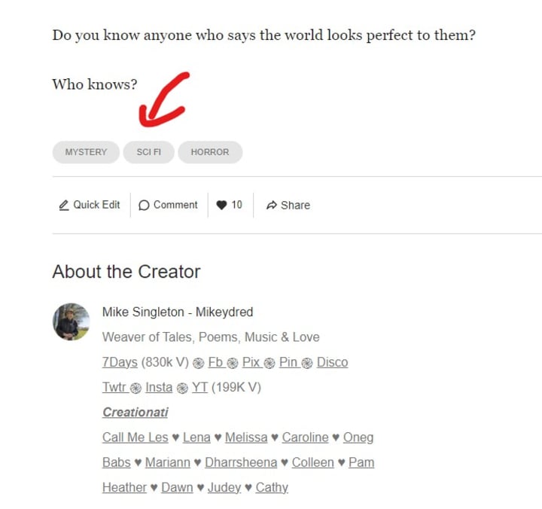Click the Share arrow icon
Viewport: 542px width, 509px height.
272,205
